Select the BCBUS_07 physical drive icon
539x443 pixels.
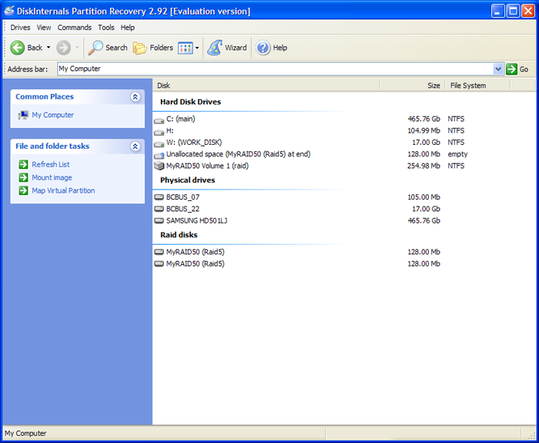[x=159, y=197]
